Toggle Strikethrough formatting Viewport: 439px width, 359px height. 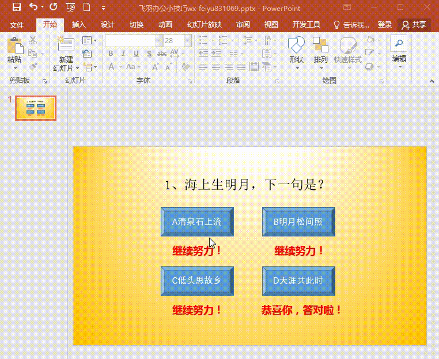click(x=161, y=54)
